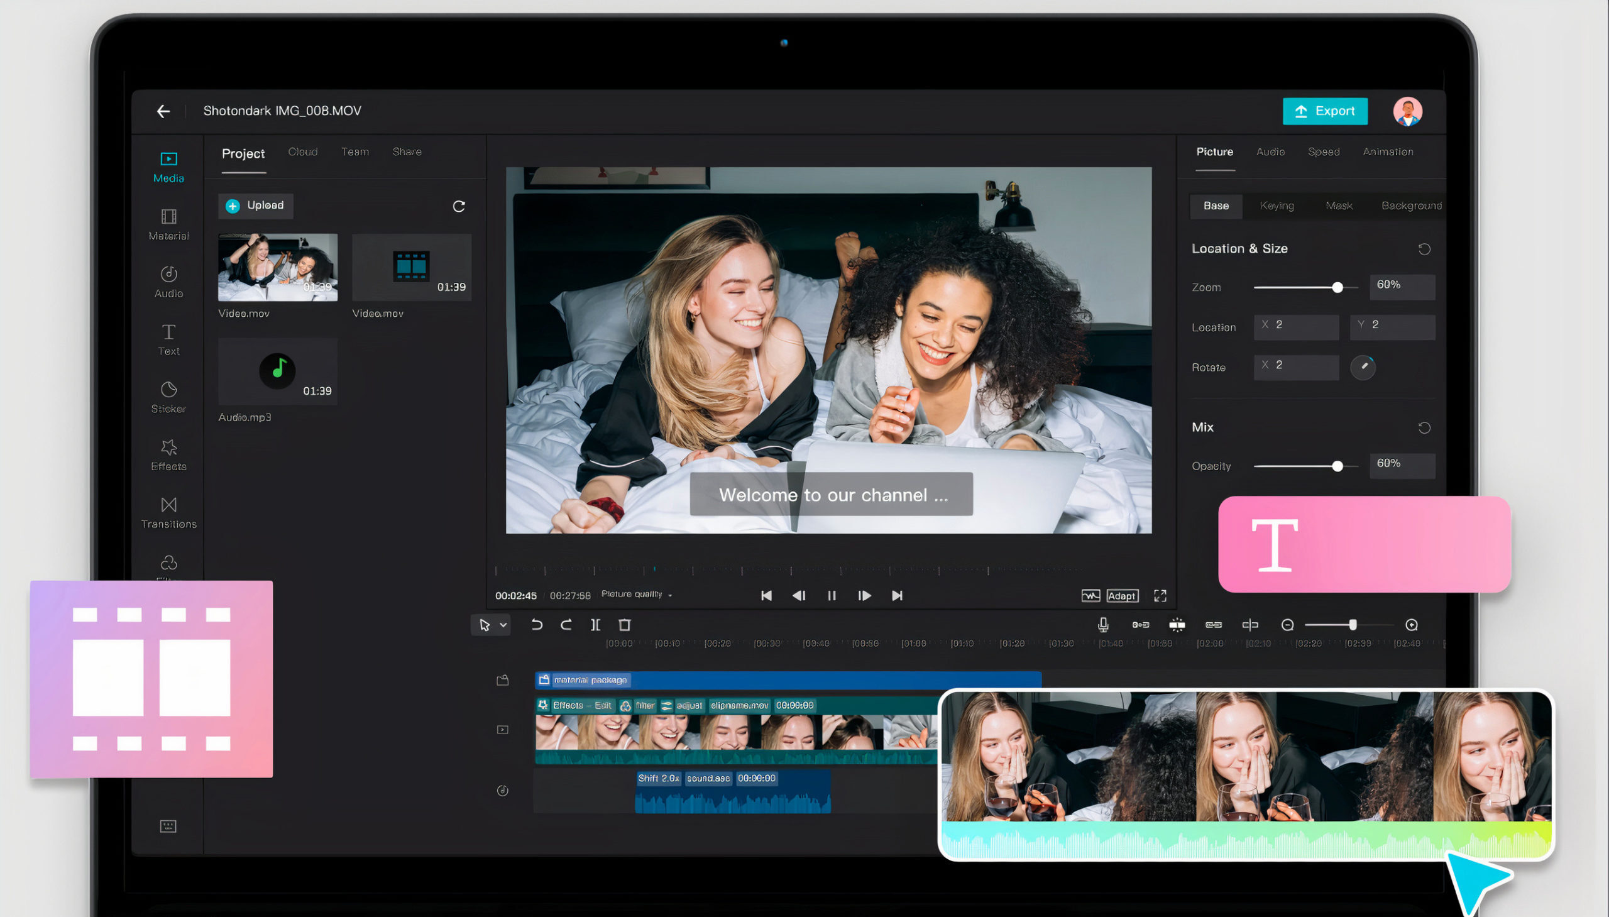Image resolution: width=1609 pixels, height=917 pixels.
Task: Open the Picture quality dropdown
Action: 637,595
